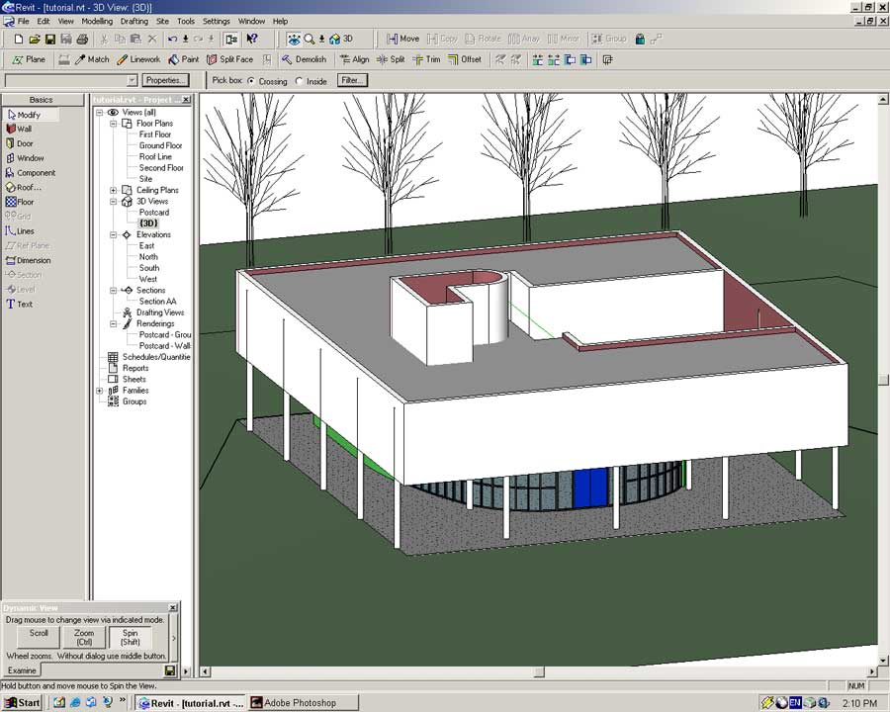Click the vertical scrollbar thumb of 3D view

click(883, 380)
